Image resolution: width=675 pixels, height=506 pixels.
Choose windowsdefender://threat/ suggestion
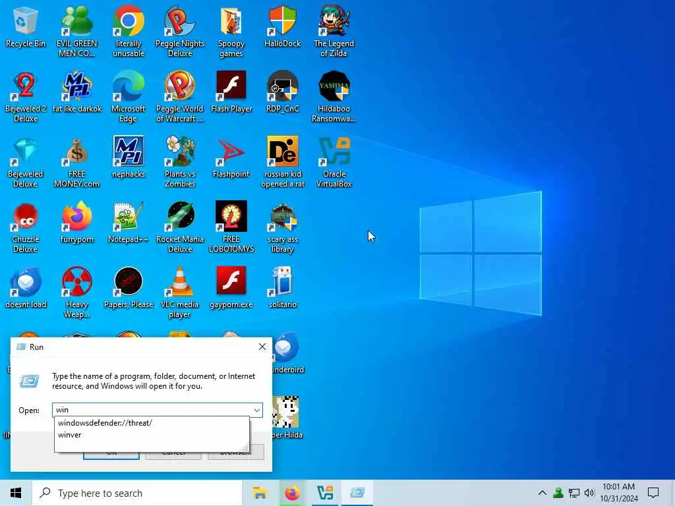tap(105, 423)
